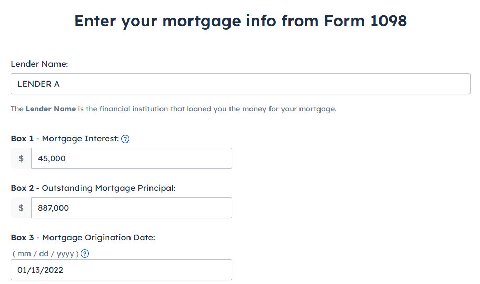Click the 'Lender Name:' field label

pos(39,64)
